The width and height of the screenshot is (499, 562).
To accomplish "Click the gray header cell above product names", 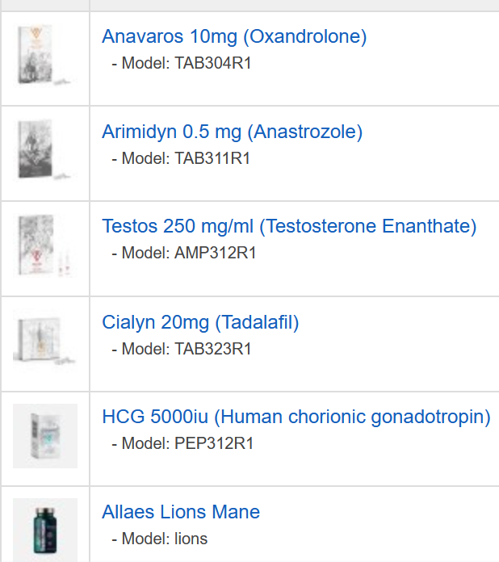I will (x=294, y=5).
